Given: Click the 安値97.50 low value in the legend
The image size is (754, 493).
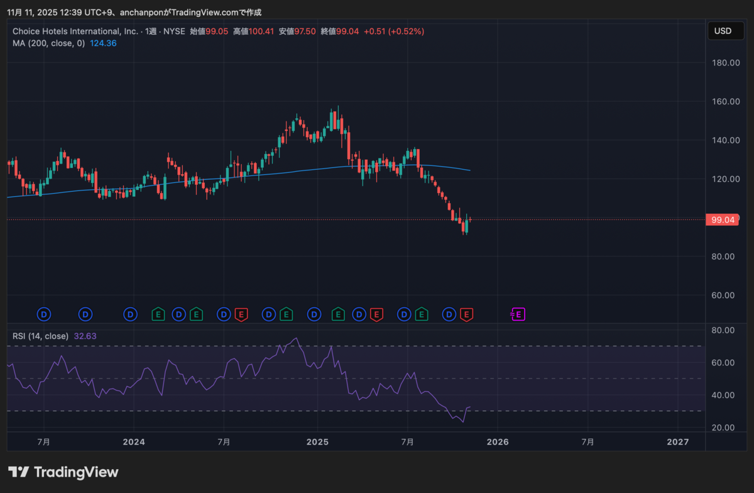Looking at the screenshot, I should (296, 31).
